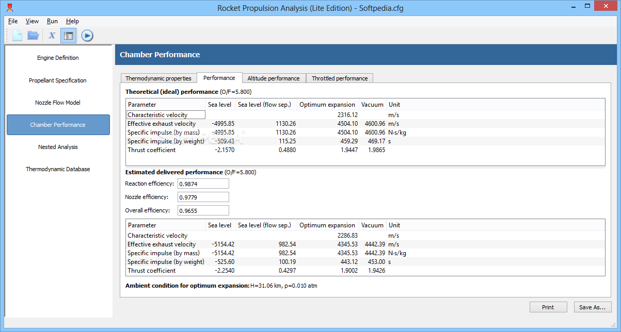The width and height of the screenshot is (621, 332).
Task: Click theoretical table Vacuum column header
Action: (373, 105)
